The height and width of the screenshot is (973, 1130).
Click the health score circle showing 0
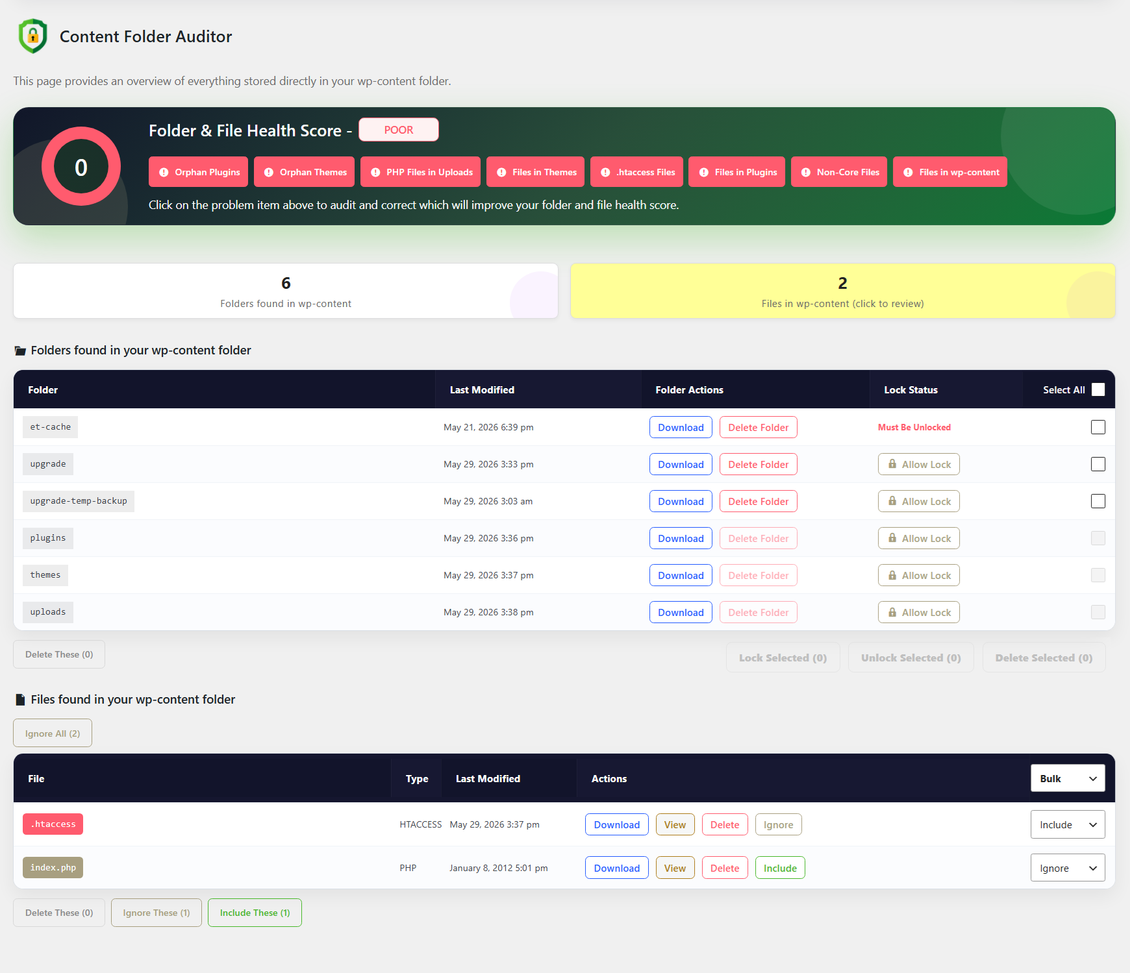pos(81,167)
